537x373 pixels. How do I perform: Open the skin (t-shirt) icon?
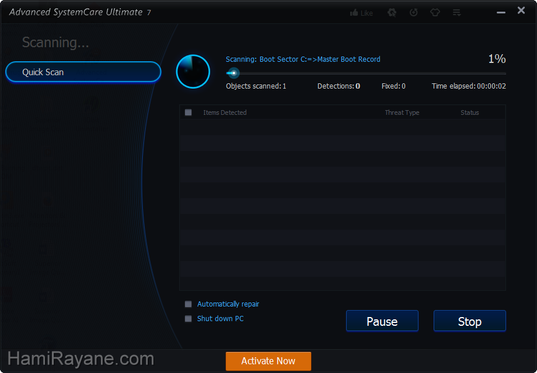[435, 13]
